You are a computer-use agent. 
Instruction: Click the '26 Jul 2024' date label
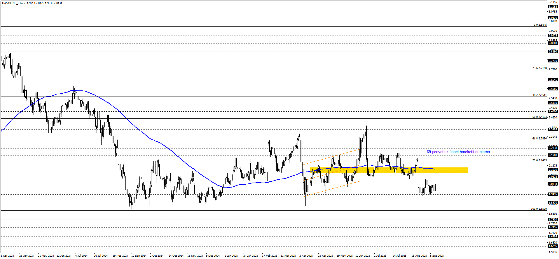click(x=101, y=256)
